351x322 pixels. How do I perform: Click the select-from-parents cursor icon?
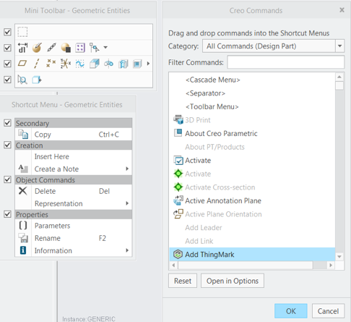tap(94, 48)
